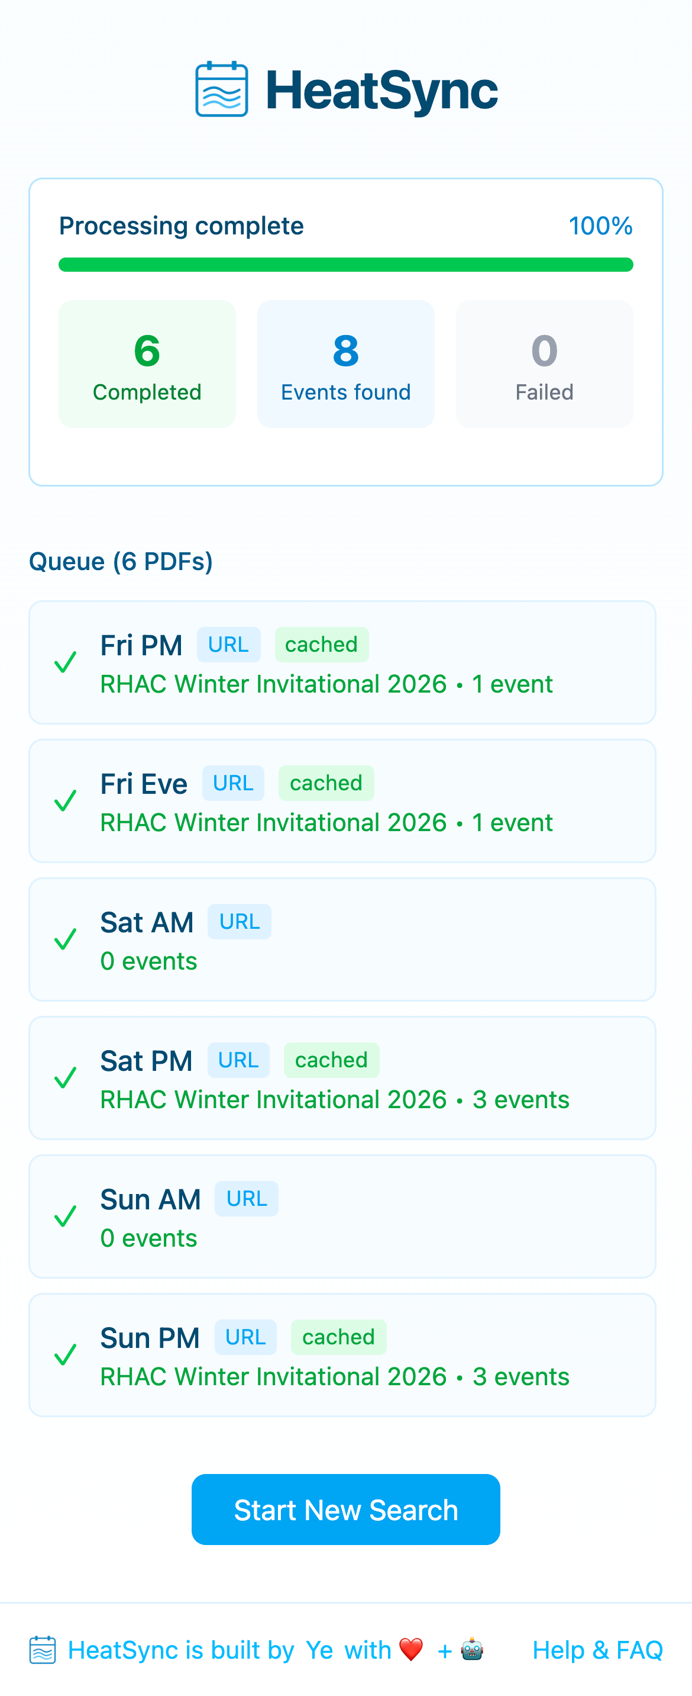Select the 8 Events found stat card
This screenshot has width=692, height=1696.
(x=346, y=364)
